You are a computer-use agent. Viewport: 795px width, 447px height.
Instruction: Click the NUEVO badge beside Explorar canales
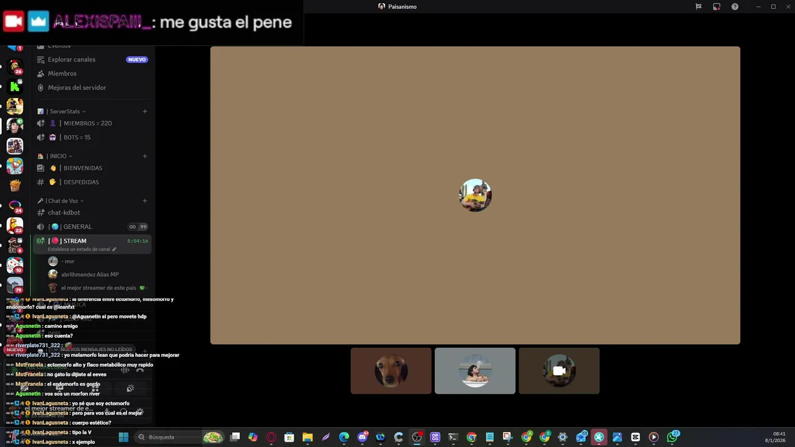137,60
